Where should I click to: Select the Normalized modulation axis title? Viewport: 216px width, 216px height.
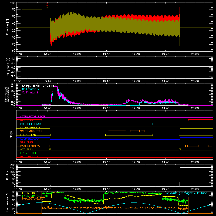point(7,94)
